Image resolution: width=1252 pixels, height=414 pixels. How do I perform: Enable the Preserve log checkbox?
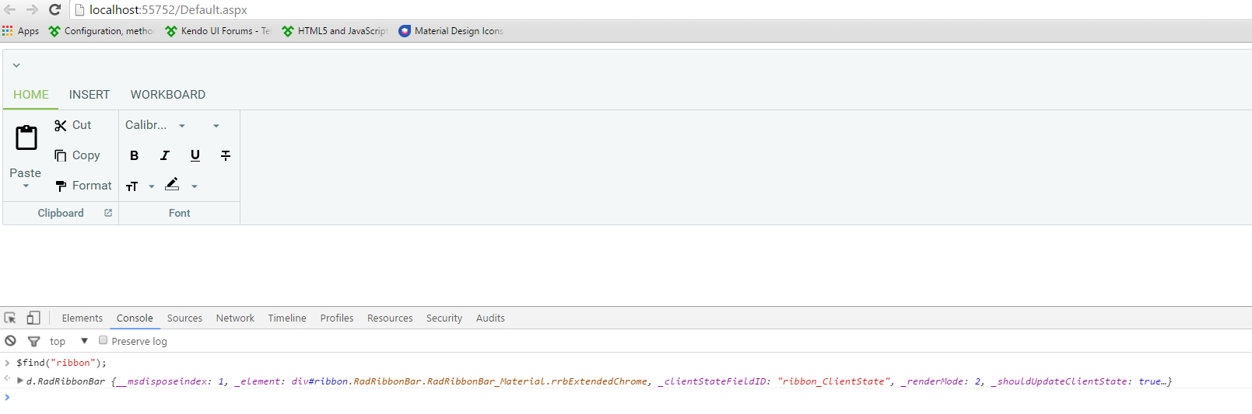click(x=103, y=340)
